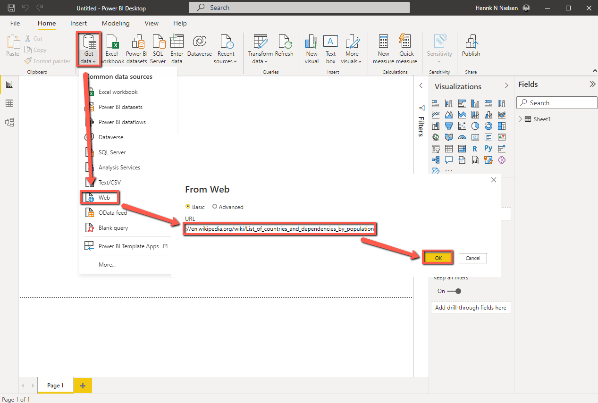Insert a Text box from the ribbon

pyautogui.click(x=331, y=49)
